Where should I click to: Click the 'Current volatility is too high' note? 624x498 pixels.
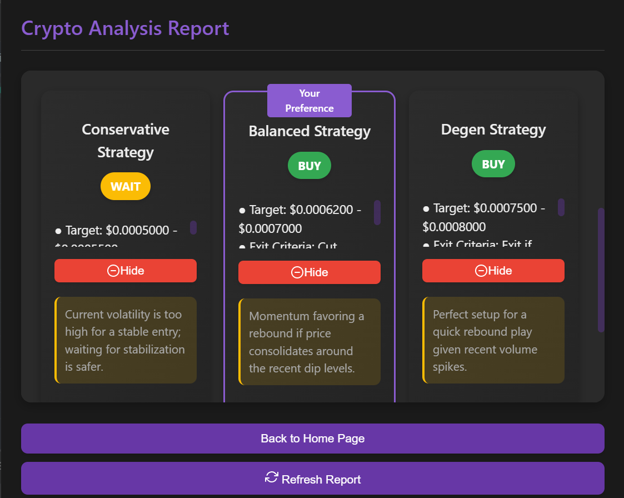(x=126, y=340)
